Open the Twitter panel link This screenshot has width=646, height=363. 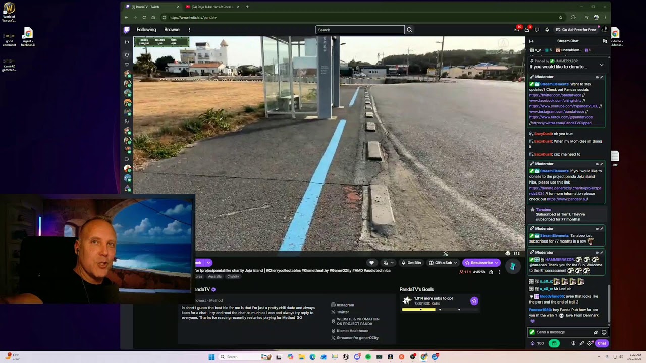click(340, 312)
